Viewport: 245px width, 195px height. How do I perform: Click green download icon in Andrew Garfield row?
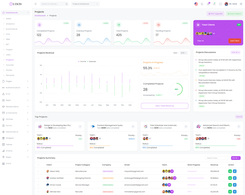230,178
